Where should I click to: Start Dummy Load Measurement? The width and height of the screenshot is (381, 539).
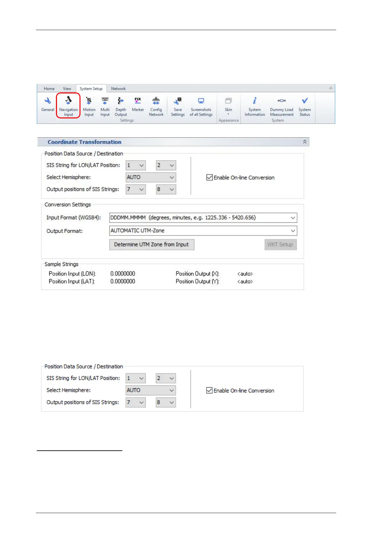[x=282, y=107]
